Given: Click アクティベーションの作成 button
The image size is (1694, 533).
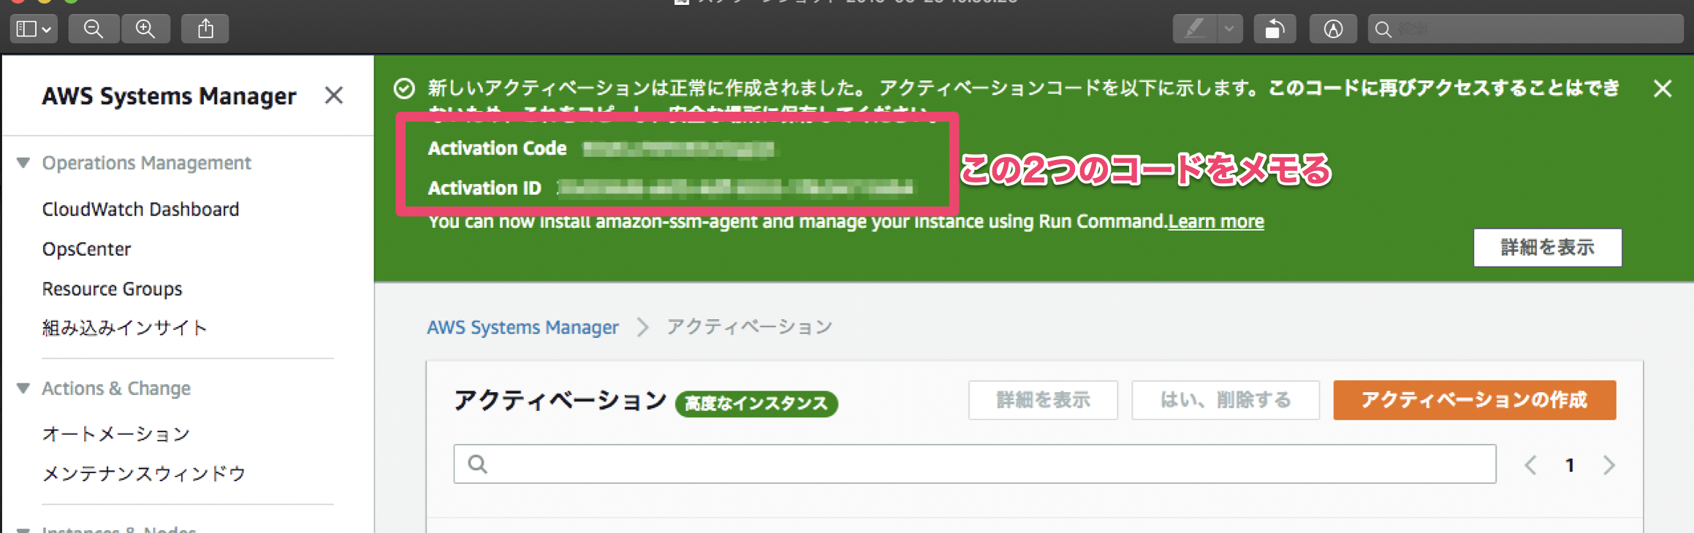Looking at the screenshot, I should coord(1475,400).
